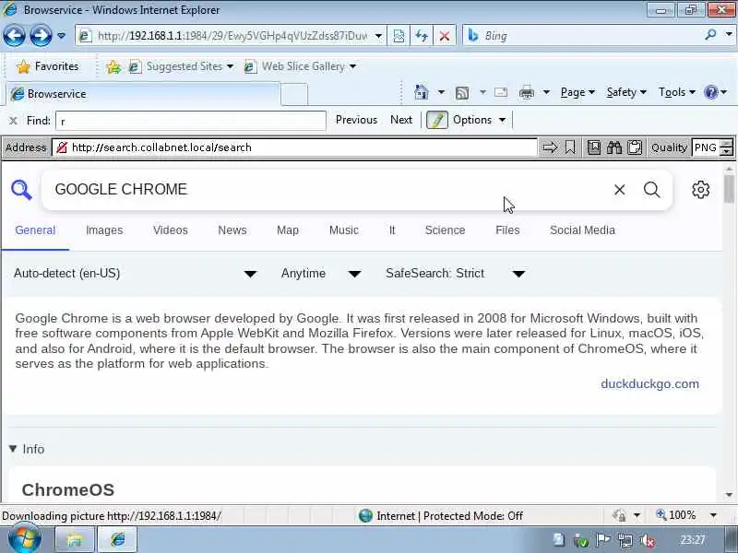Click the Browservice Address field
This screenshot has width=738, height=553.
294,147
